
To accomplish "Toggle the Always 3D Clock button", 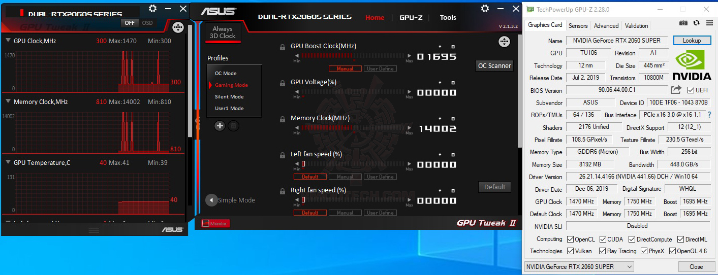I will (224, 32).
